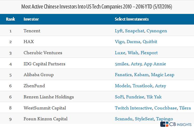Select the SoFi investment link
Image resolution: width=194 pixels, height=127 pixels.
point(119,97)
